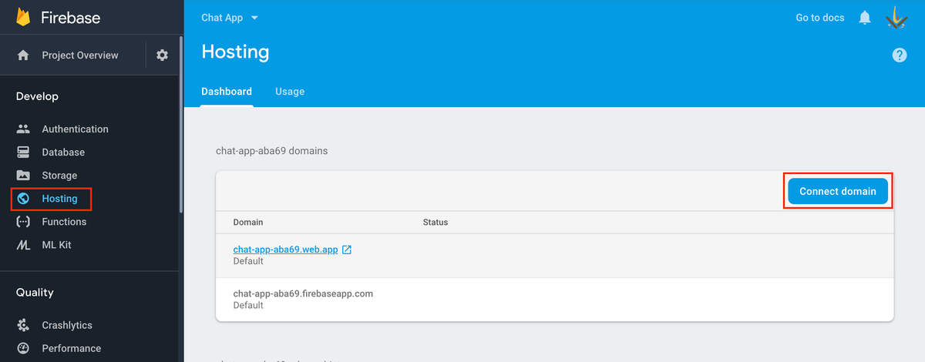Screen dimensions: 925x362
Task: Click the Firebase wordmark text
Action: click(71, 18)
